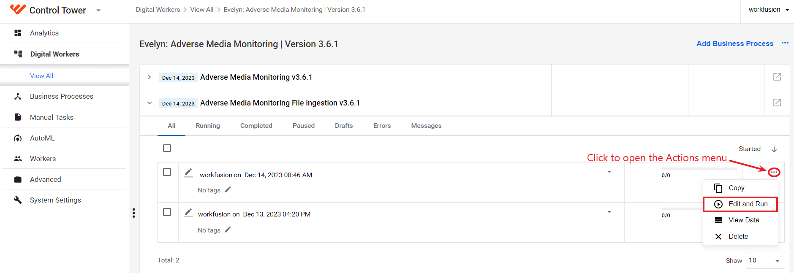Click the Workers people icon
The width and height of the screenshot is (794, 273).
point(18,159)
